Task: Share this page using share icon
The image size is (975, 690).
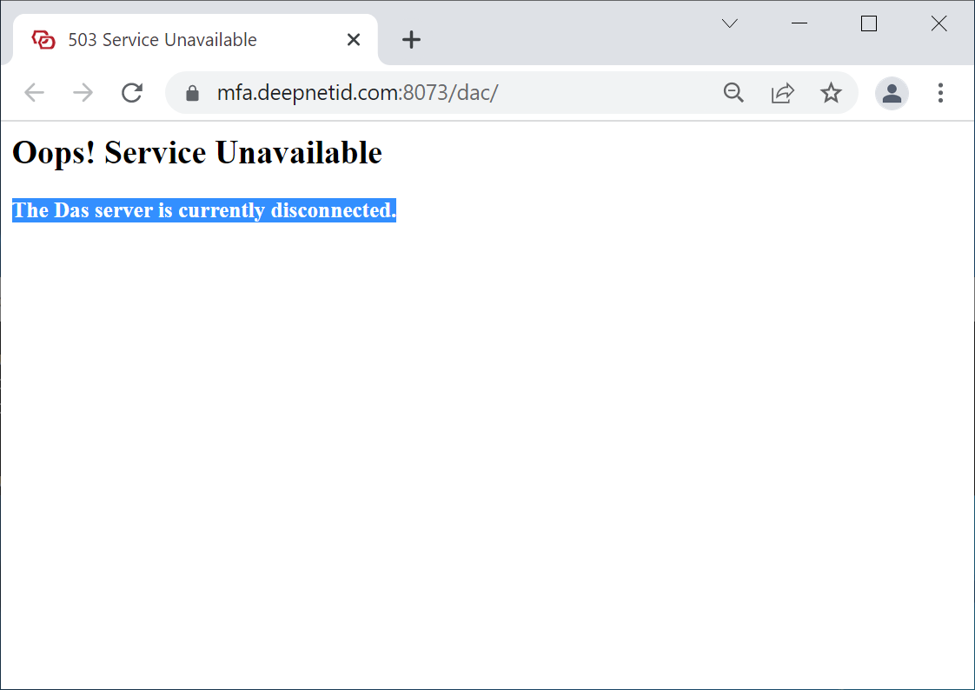Action: click(783, 93)
